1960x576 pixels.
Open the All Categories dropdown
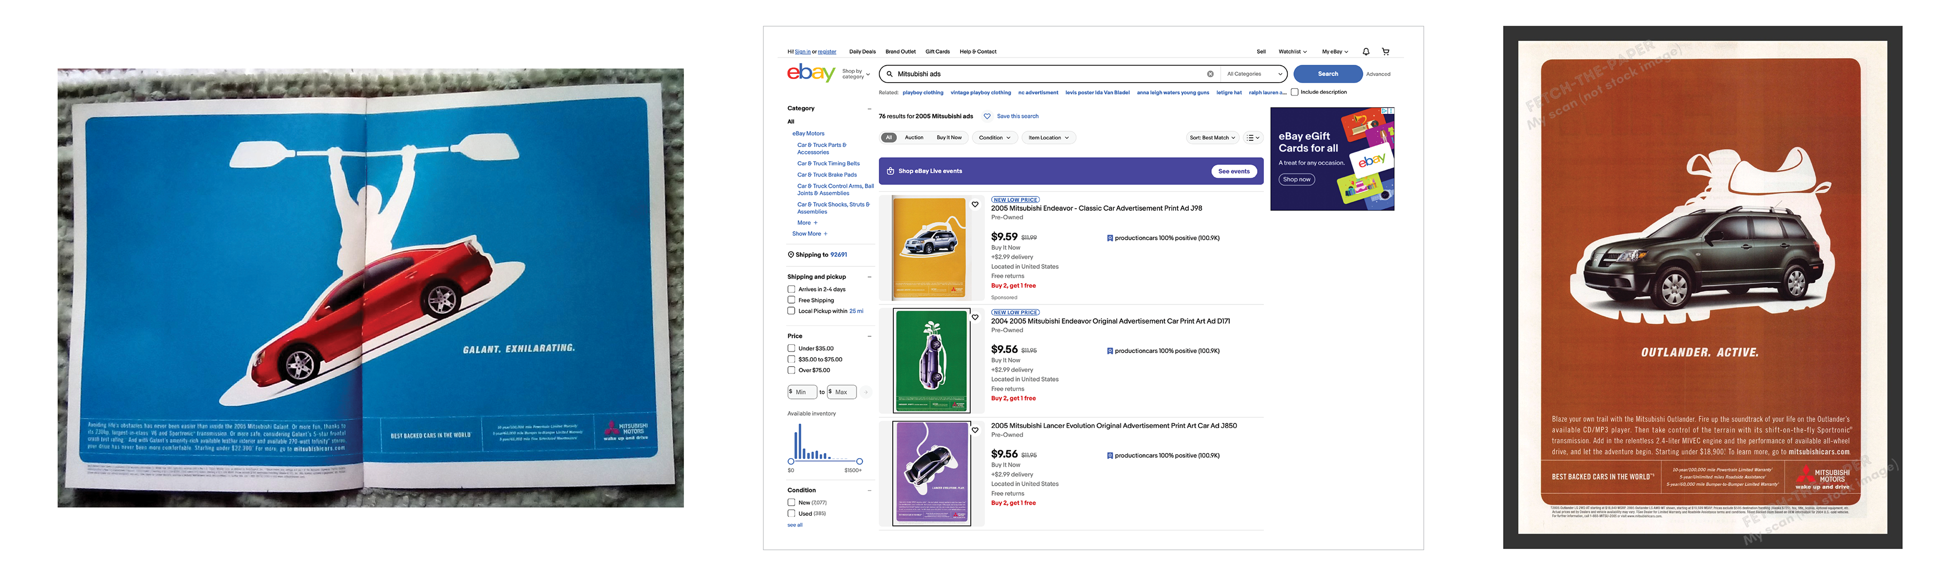pyautogui.click(x=1253, y=74)
